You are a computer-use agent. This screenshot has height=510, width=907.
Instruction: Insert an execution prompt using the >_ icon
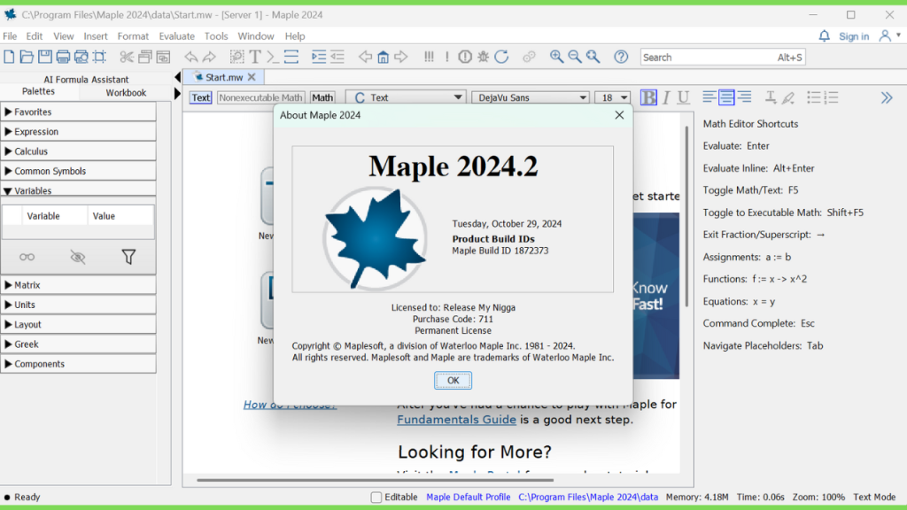273,57
